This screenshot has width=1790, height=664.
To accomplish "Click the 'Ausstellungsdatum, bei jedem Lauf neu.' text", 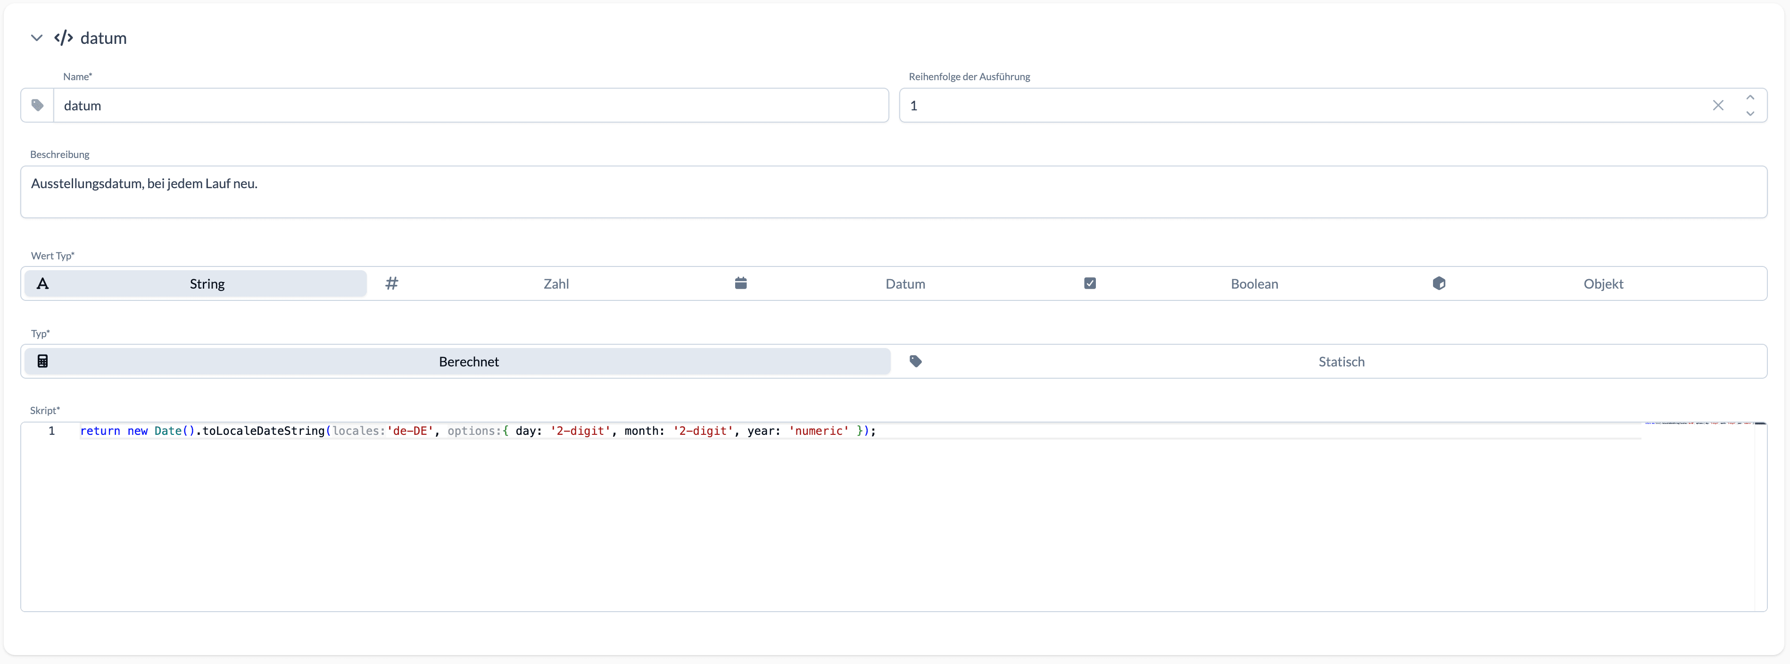I will coord(145,183).
